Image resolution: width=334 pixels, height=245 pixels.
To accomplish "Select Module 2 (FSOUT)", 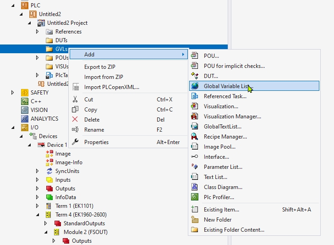I will [x=85, y=232].
